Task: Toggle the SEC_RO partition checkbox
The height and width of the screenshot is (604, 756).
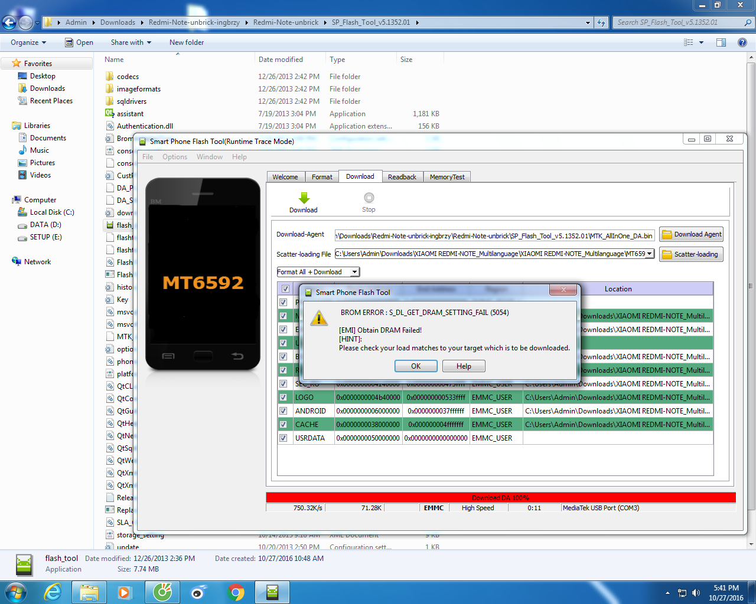Action: [283, 384]
